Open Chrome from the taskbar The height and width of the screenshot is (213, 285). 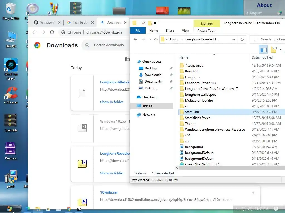tap(69, 209)
